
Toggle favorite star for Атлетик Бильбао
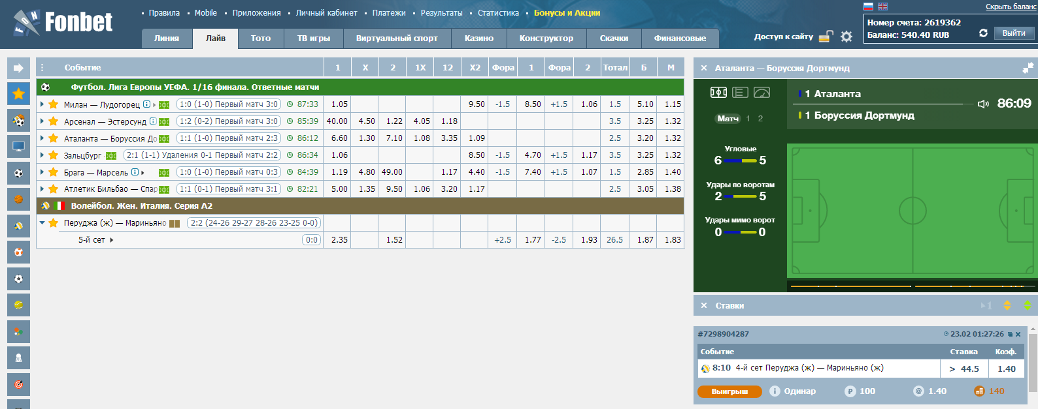(54, 189)
